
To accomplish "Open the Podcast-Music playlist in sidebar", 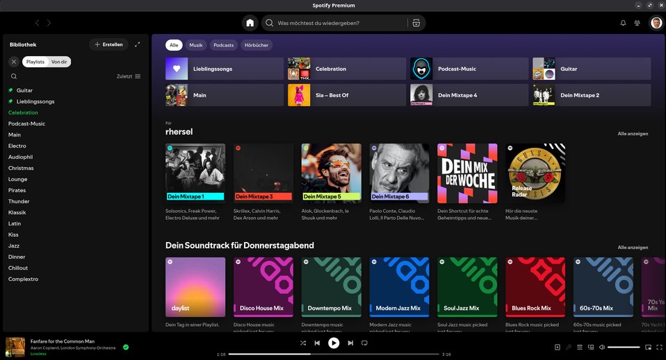I will click(26, 123).
